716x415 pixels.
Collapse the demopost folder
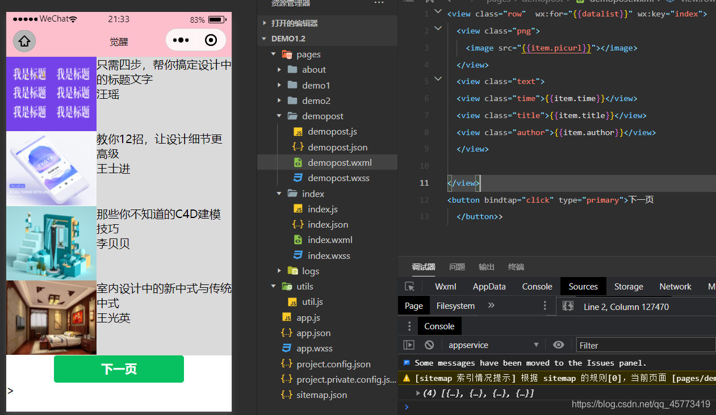[278, 116]
